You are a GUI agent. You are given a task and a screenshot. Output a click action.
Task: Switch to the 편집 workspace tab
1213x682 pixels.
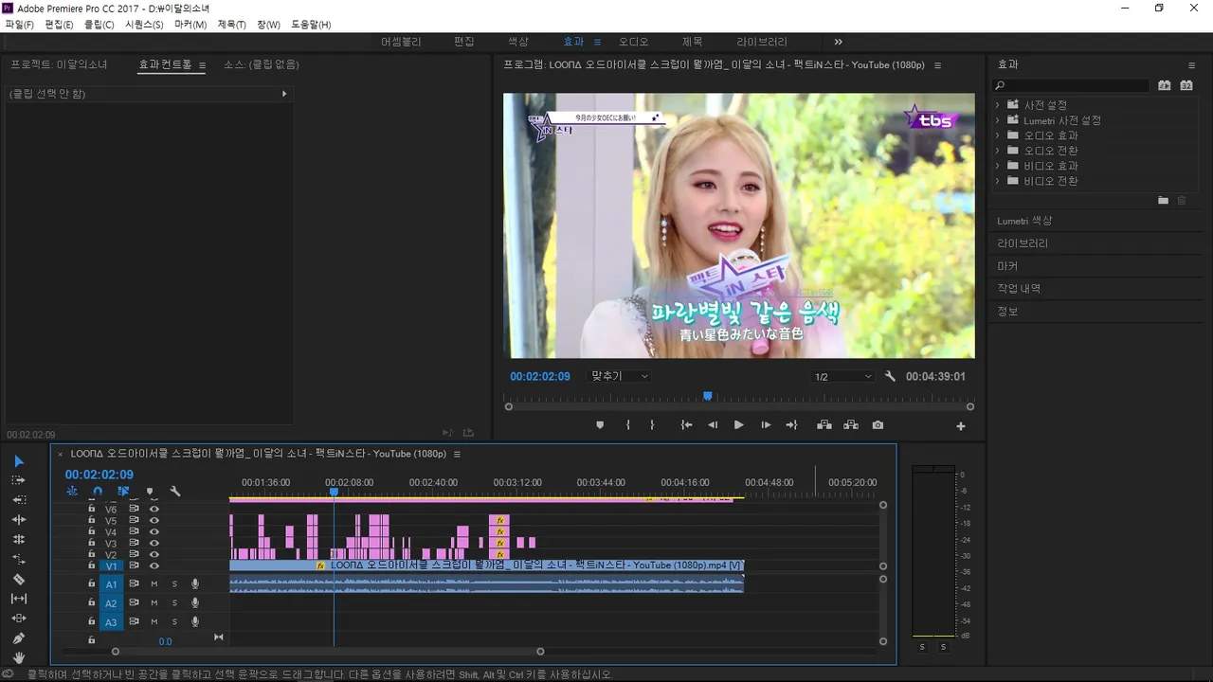pyautogui.click(x=464, y=42)
